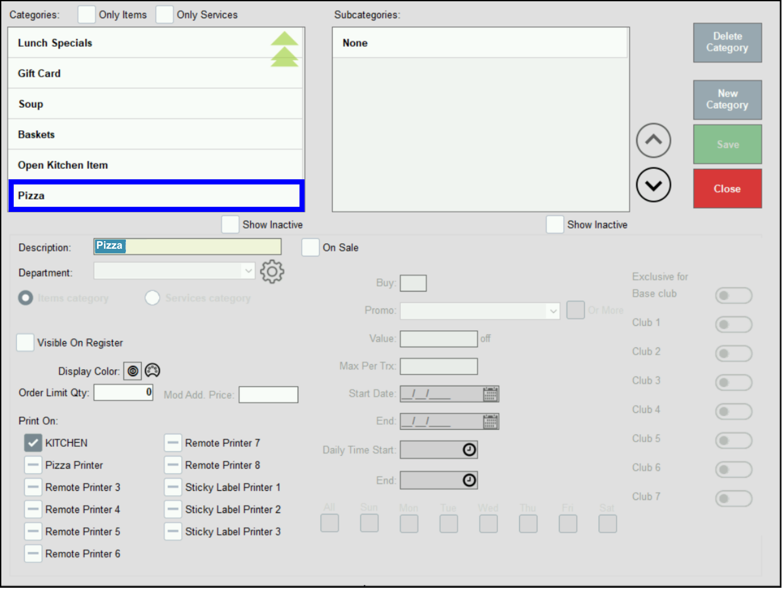
Task: Open the Start Date calendar icon
Action: click(490, 394)
